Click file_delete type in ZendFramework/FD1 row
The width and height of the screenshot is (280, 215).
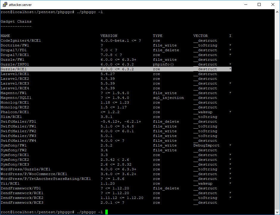166,188
